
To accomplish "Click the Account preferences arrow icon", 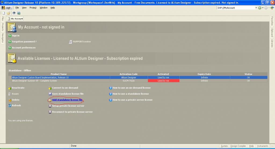I will (10, 48).
